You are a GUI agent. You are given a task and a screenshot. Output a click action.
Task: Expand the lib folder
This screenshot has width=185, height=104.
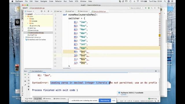click(x=28, y=23)
